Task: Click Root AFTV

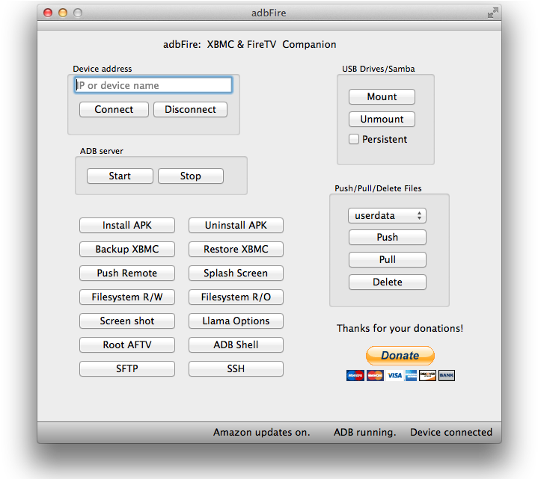Action: click(127, 344)
